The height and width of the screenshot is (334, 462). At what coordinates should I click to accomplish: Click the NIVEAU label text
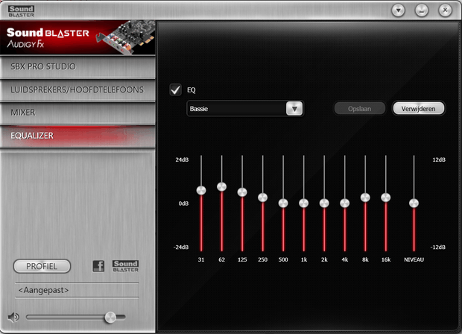pos(414,259)
